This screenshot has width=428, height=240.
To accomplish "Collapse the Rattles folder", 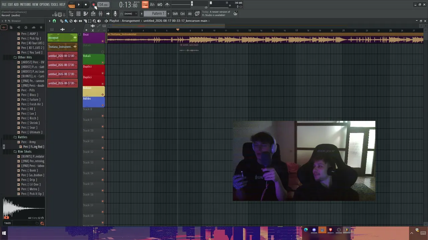I will (22, 137).
